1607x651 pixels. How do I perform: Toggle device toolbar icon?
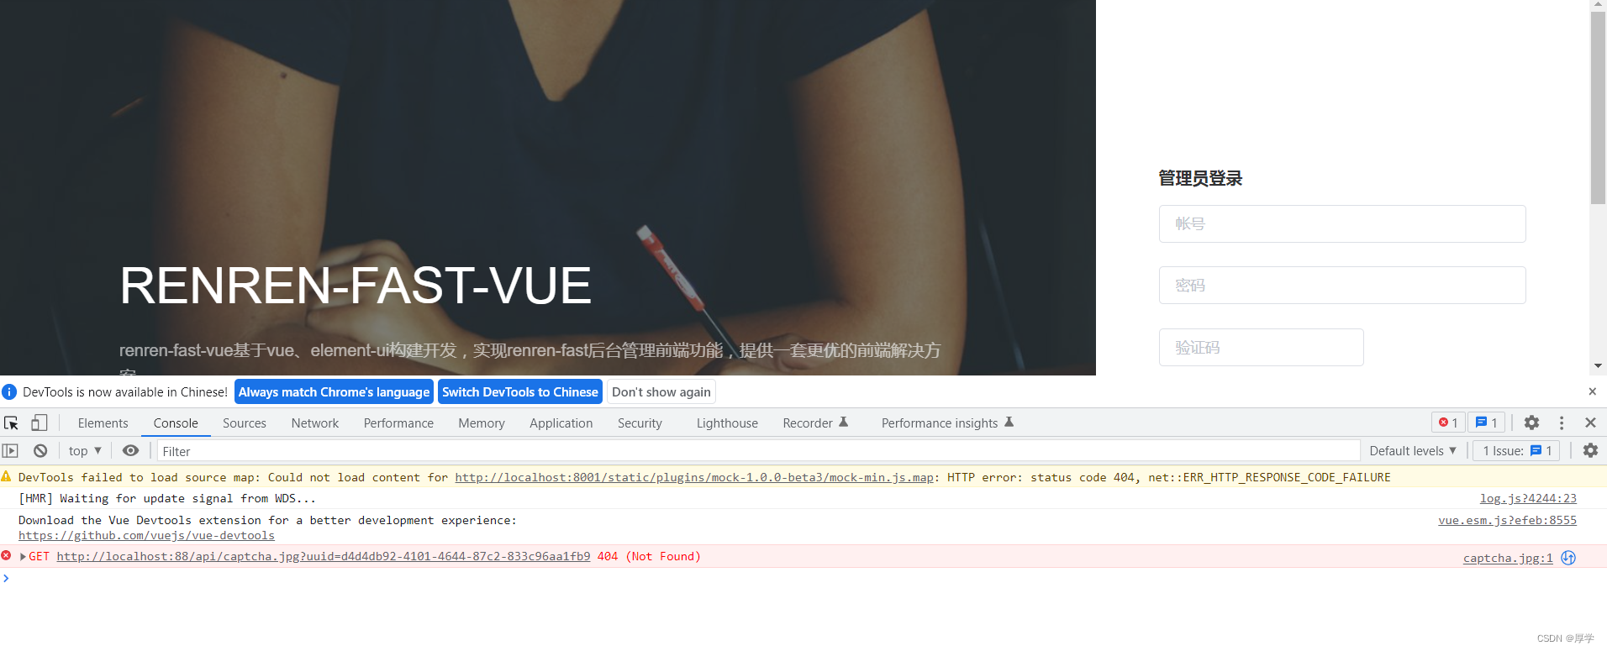(40, 423)
